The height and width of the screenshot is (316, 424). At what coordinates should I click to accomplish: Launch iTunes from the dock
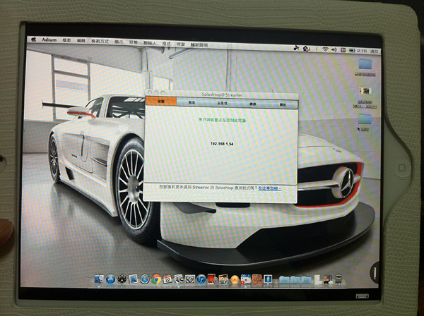point(201,279)
